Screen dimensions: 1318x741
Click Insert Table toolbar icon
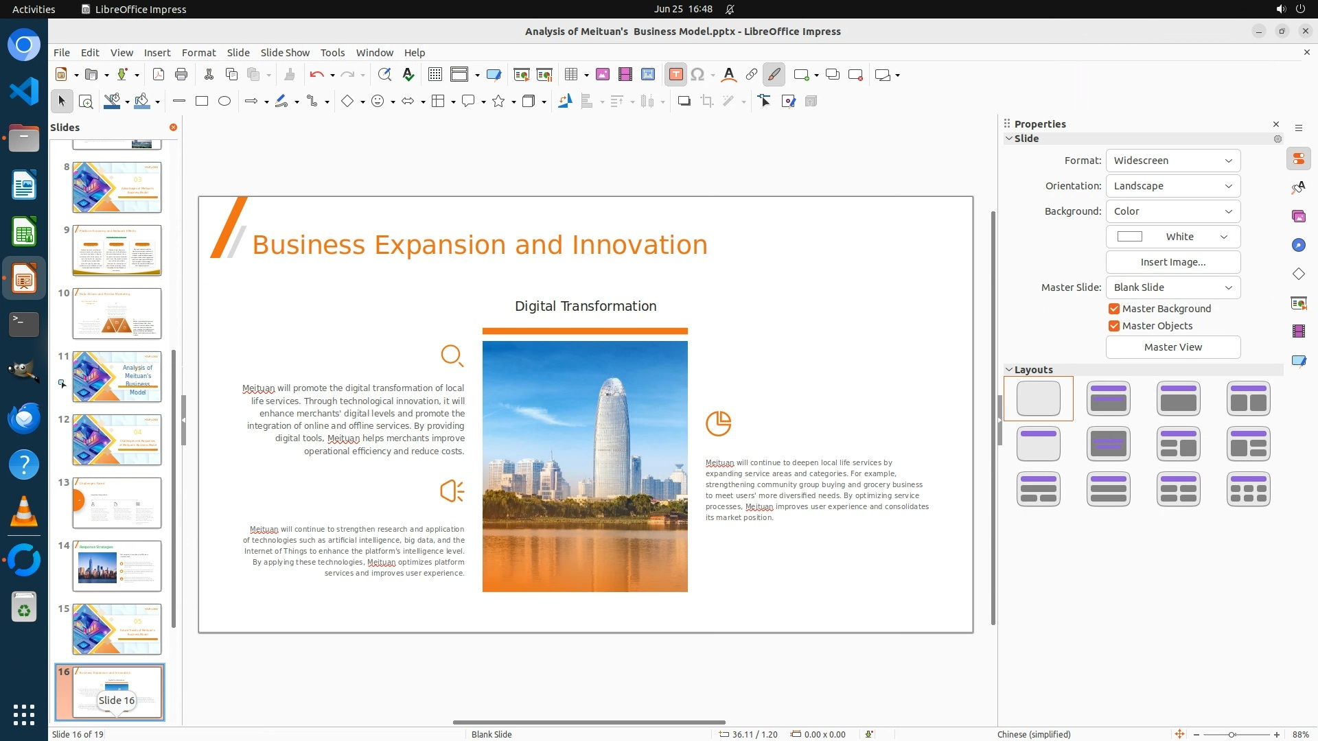(x=570, y=75)
